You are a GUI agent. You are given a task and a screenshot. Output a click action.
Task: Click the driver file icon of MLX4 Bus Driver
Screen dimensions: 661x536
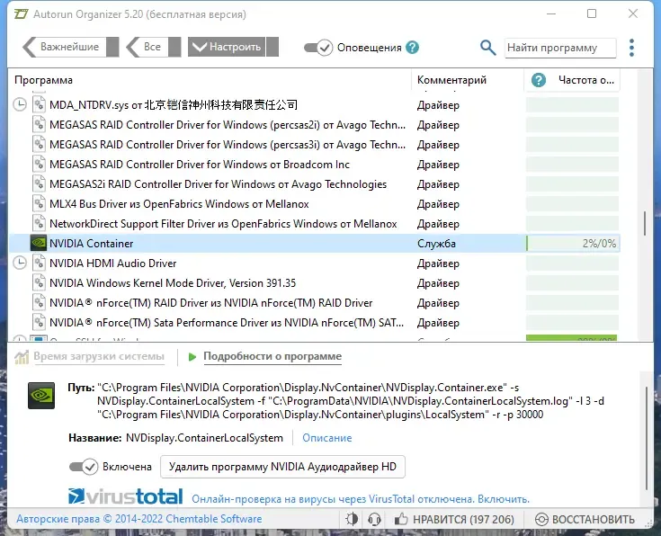tap(39, 203)
